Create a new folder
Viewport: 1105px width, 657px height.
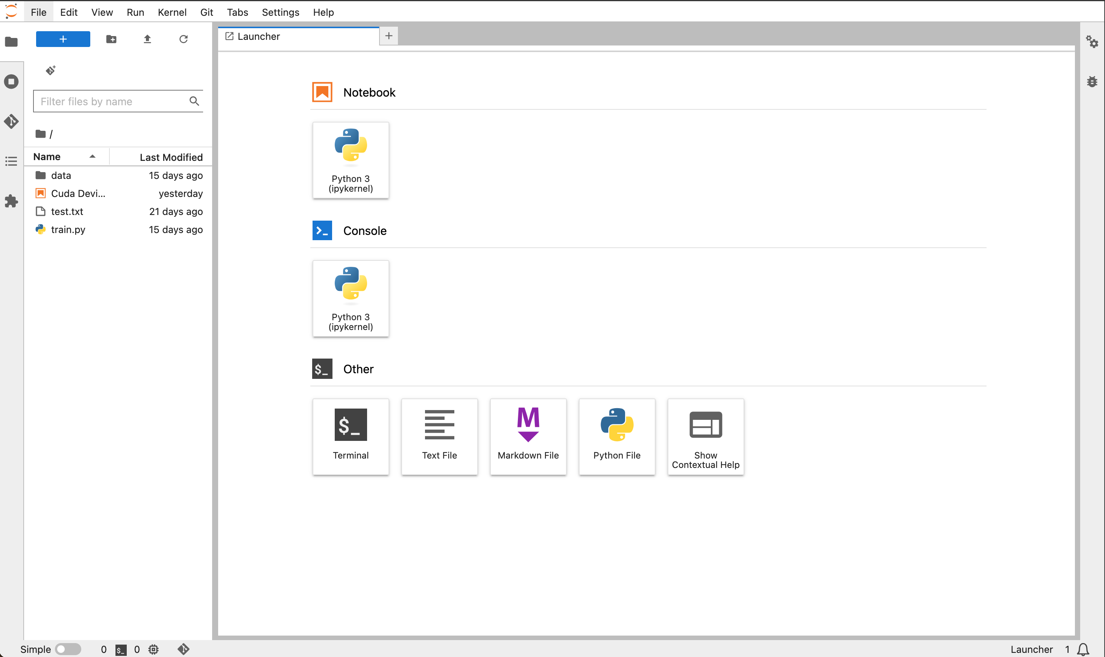(111, 39)
